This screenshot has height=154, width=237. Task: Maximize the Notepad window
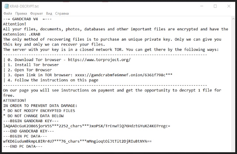tap(215, 6)
